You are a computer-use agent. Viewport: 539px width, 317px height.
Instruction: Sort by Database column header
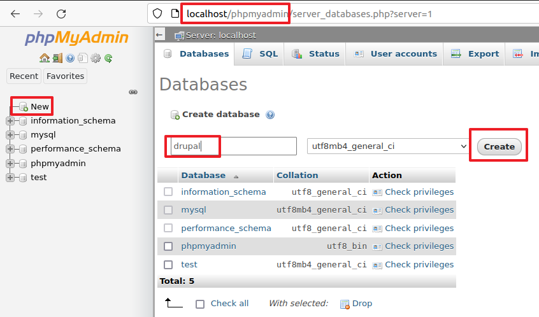[203, 175]
